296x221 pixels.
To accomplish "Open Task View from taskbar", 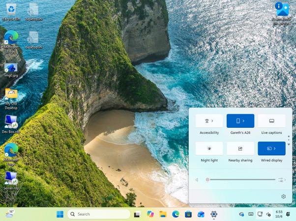I will point(138,214).
